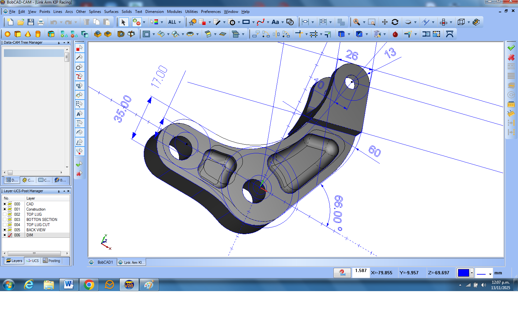Click the 1.587 value field in status bar
Screen dimensions: 518x317
[x=361, y=273]
